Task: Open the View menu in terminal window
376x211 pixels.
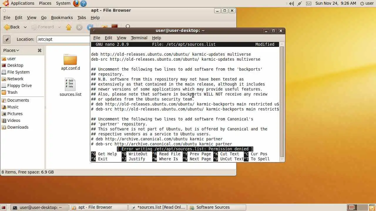Action: tap(121, 38)
